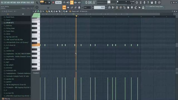Screen dimensions: 178x100
Task: Click the play/pause transport button
Action: [x=46, y=2]
